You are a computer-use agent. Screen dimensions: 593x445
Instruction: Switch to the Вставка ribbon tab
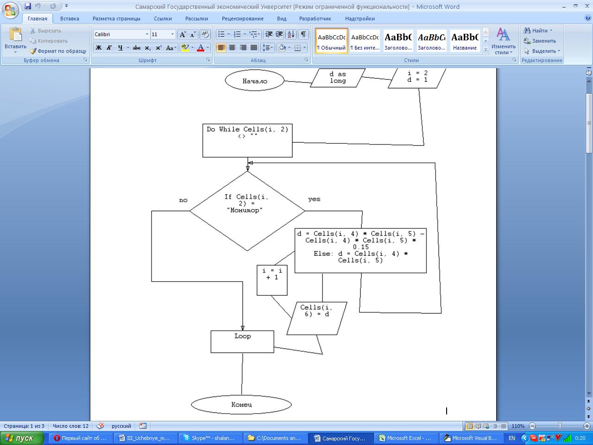coord(69,19)
